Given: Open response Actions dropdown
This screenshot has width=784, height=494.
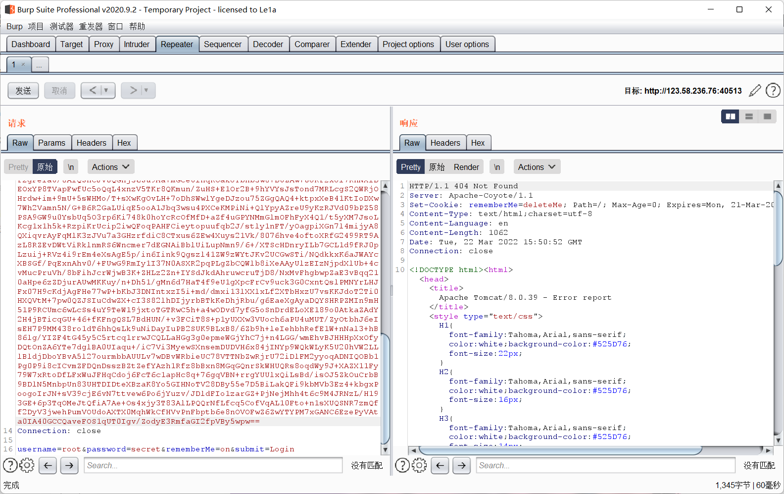Looking at the screenshot, I should pos(537,167).
